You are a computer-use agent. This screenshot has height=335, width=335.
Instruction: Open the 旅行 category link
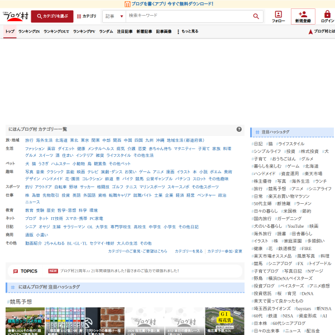click(29, 140)
